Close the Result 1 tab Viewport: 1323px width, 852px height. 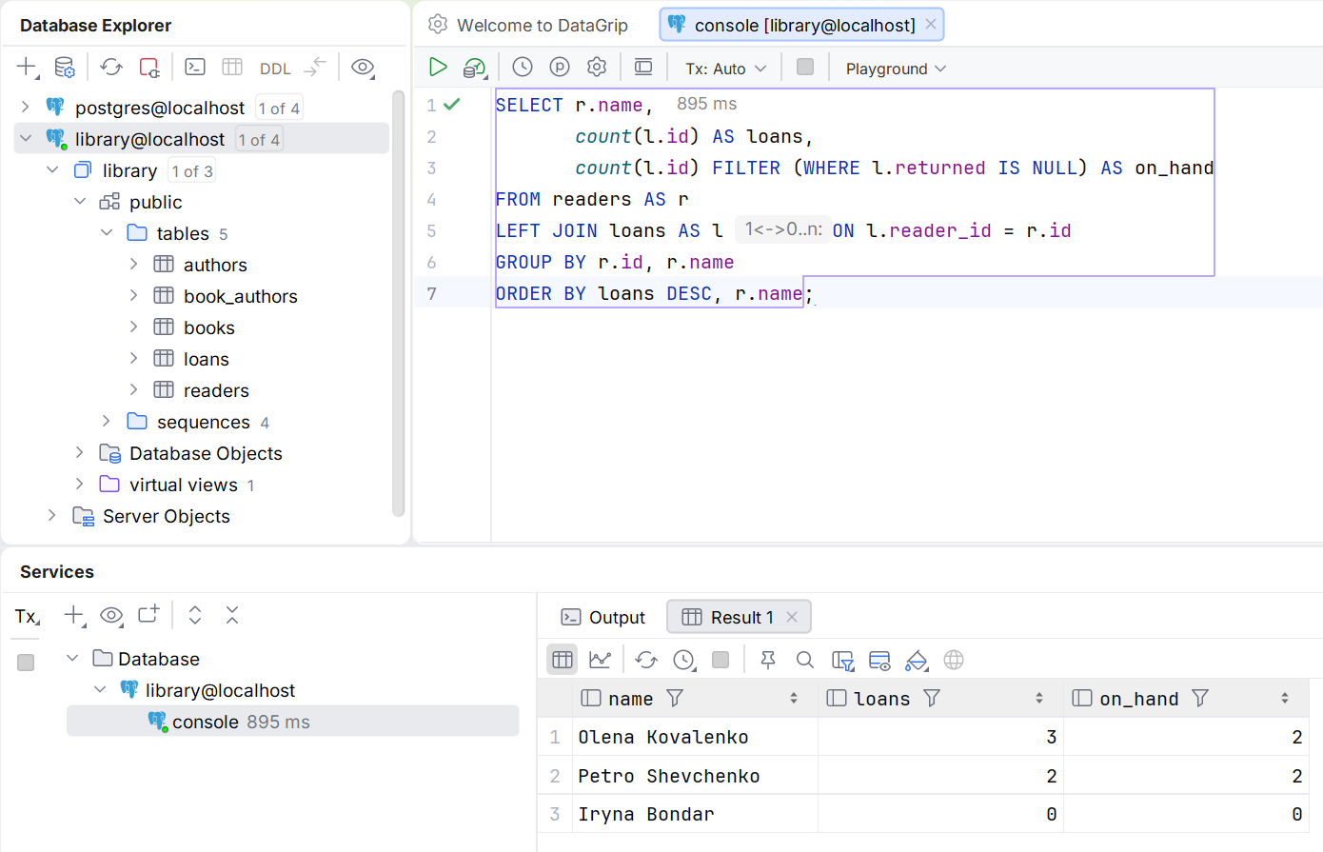pyautogui.click(x=792, y=617)
